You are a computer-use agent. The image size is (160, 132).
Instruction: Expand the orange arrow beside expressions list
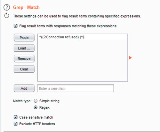[x=130, y=58]
